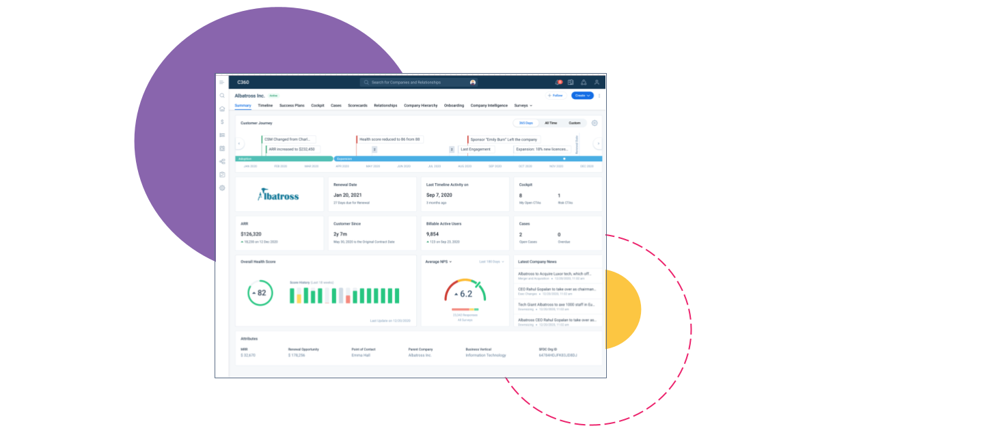Click the Active status badge

click(273, 96)
